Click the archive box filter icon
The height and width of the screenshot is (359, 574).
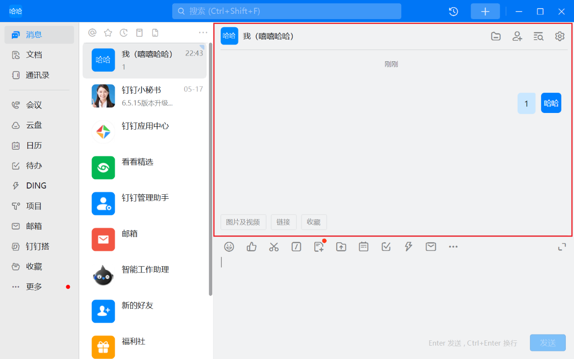coord(139,33)
